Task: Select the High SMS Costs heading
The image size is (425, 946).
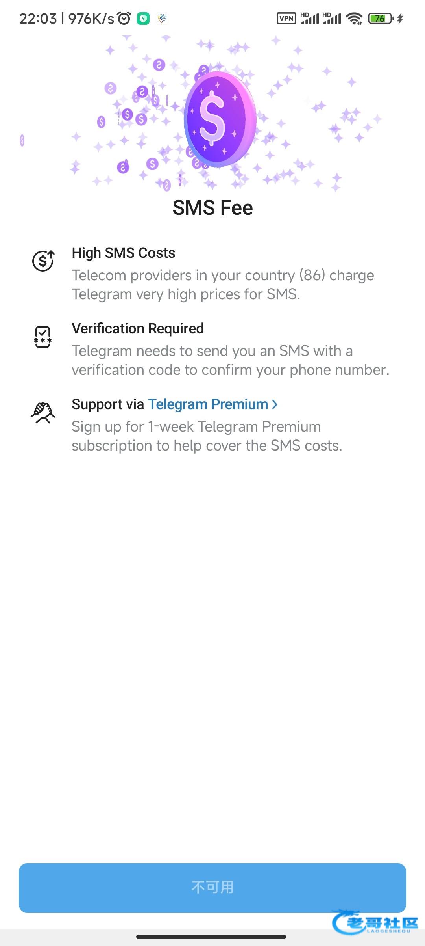Action: point(124,253)
